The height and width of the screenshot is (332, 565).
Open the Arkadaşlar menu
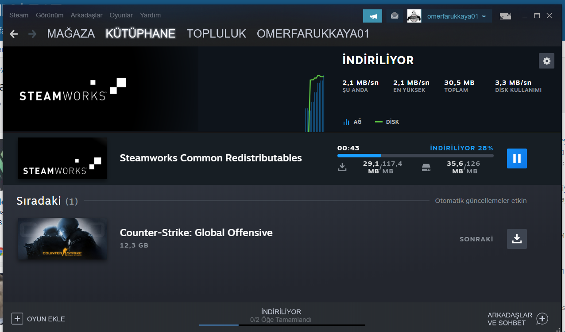pos(86,15)
